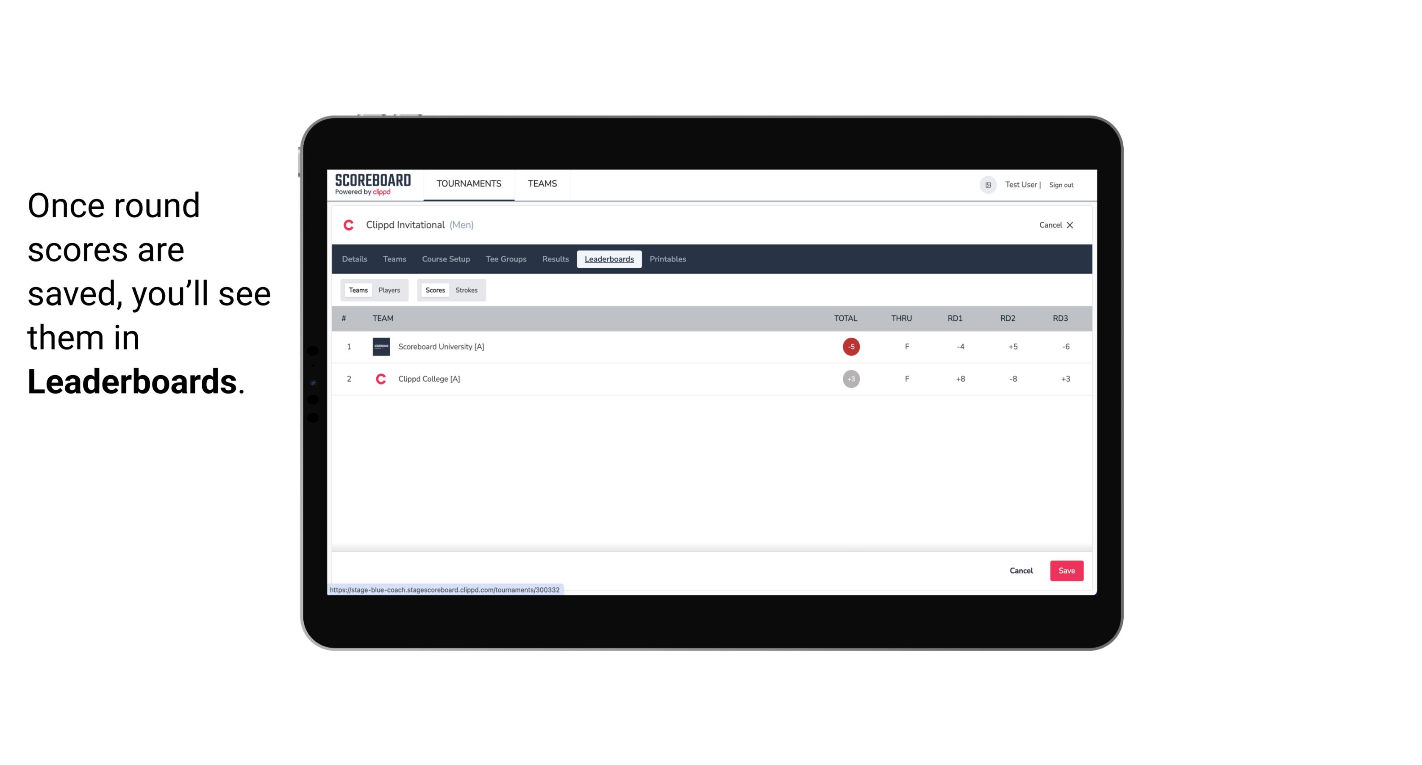Click the Cancel button
Viewport: 1422px width, 765px height.
pyautogui.click(x=1022, y=571)
